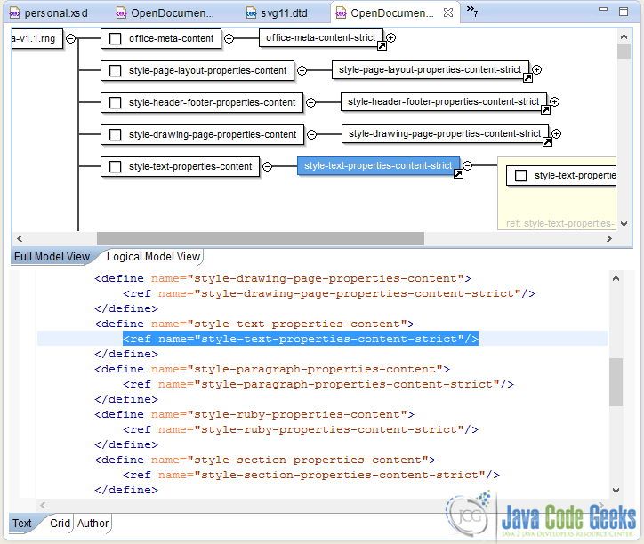Expand the office-meta-content-strict node
Viewport: 644px width, 544px height.
(x=391, y=37)
